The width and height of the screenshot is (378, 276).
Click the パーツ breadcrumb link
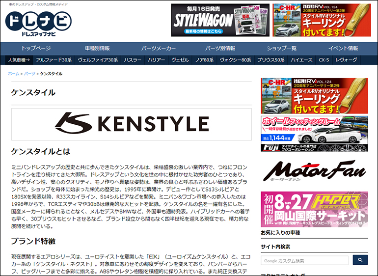(x=29, y=74)
